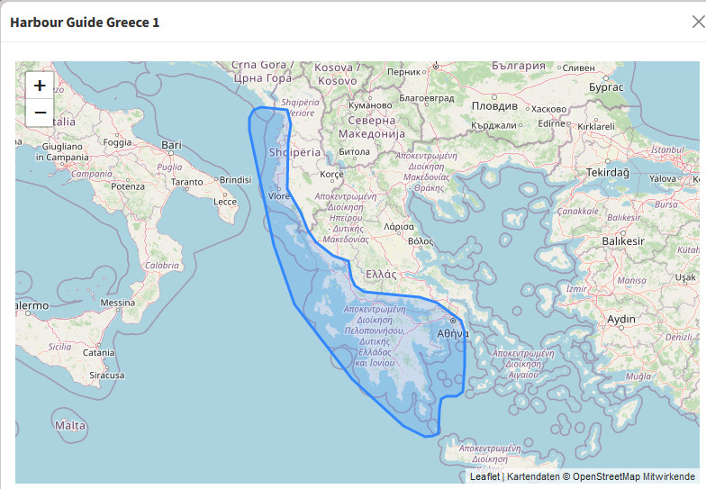Close the Harbour Guide Greece 1 dialog
This screenshot has height=489, width=706.
point(698,22)
